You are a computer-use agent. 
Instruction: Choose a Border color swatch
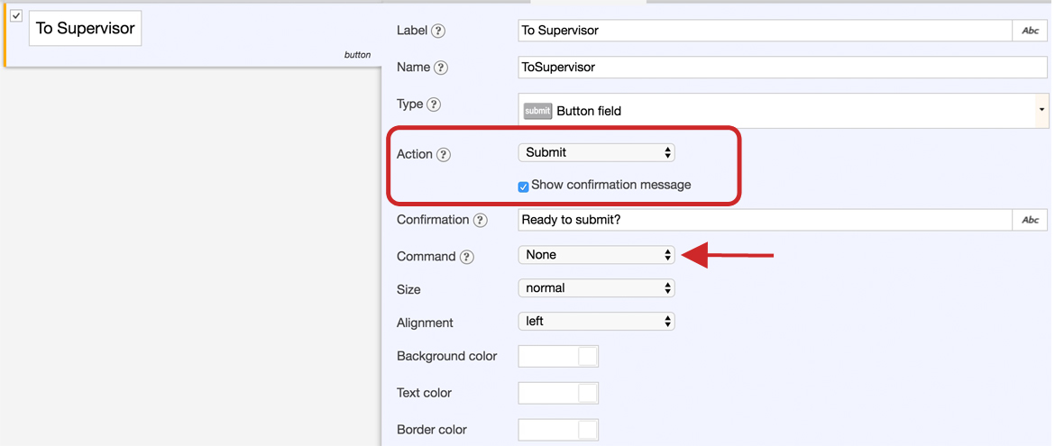pyautogui.click(x=558, y=430)
